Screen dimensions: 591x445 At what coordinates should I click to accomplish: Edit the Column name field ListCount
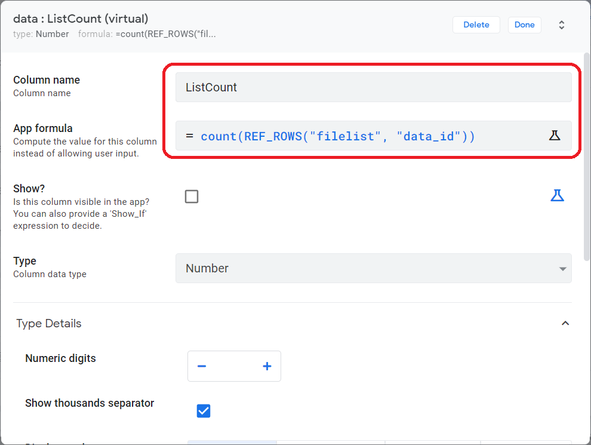(x=374, y=87)
